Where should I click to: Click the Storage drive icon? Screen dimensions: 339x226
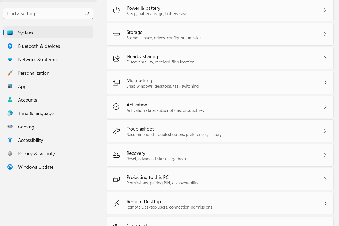tap(116, 34)
